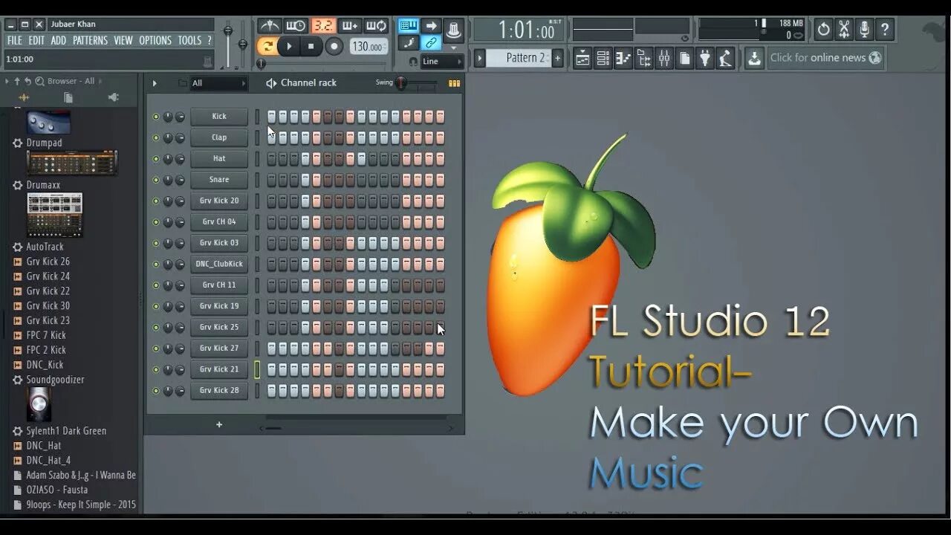Open the ADD menu
Screen dimensions: 951x535
tap(59, 40)
